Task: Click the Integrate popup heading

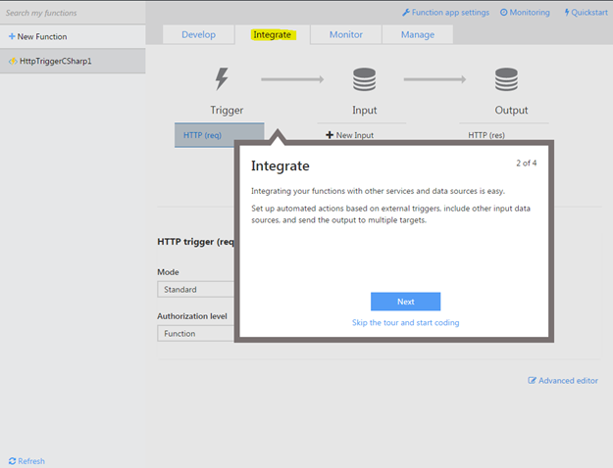Action: point(280,165)
